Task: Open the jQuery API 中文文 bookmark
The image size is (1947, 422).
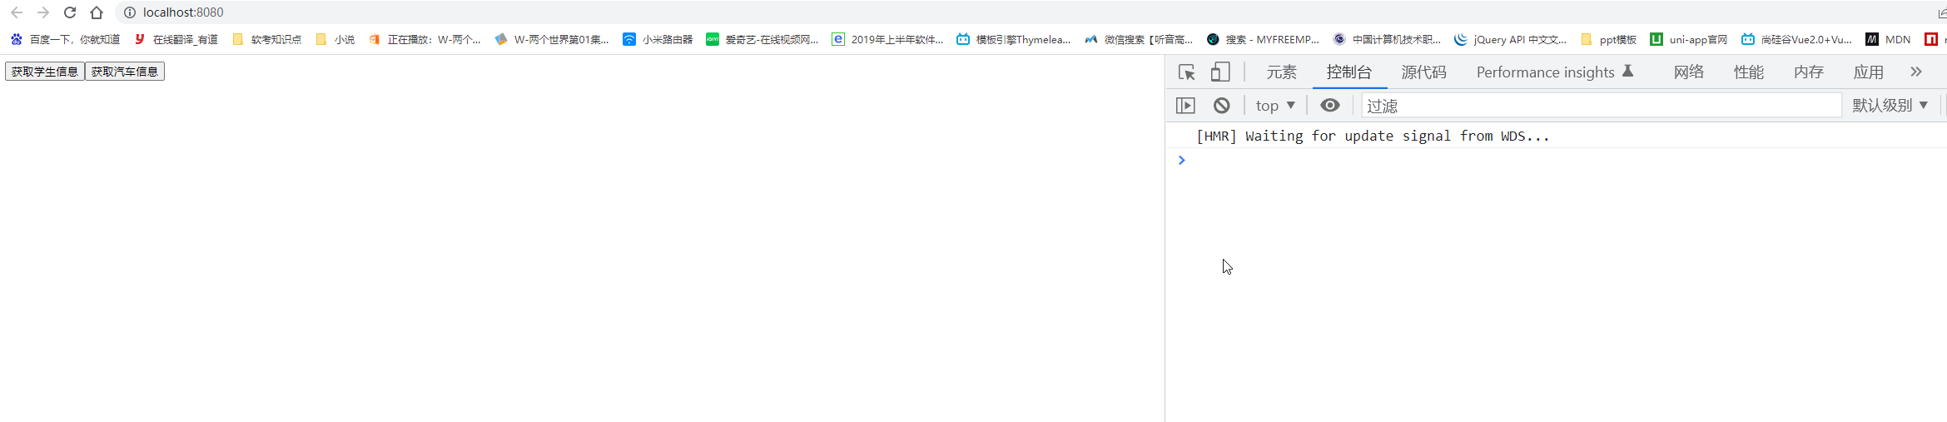Action: (1511, 39)
